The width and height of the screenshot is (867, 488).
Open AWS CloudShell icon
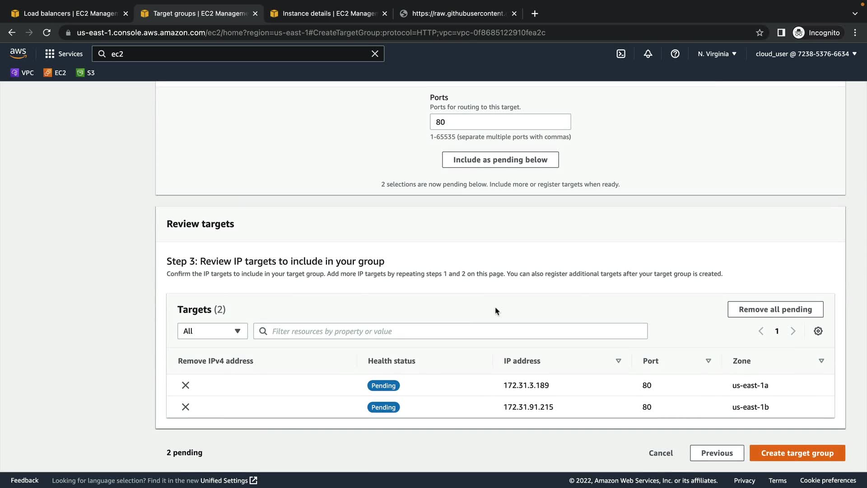621,54
